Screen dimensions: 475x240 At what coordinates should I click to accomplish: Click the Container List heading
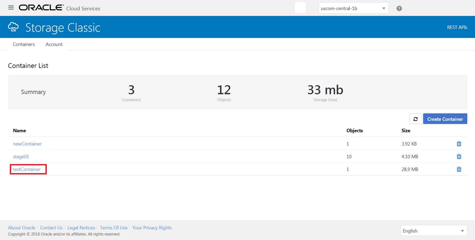pos(28,66)
